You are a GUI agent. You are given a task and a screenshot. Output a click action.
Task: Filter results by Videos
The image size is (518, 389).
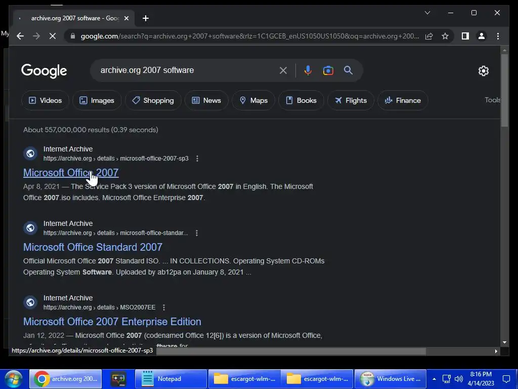45,100
